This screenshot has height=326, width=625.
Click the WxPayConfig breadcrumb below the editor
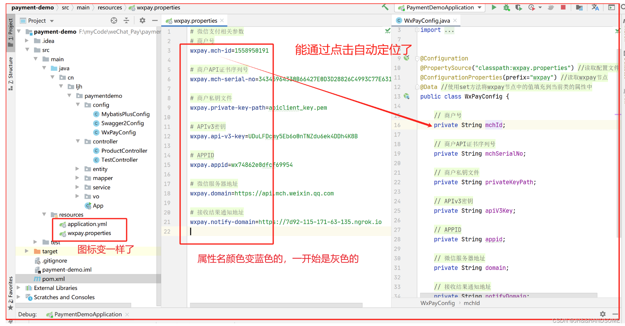pyautogui.click(x=437, y=303)
